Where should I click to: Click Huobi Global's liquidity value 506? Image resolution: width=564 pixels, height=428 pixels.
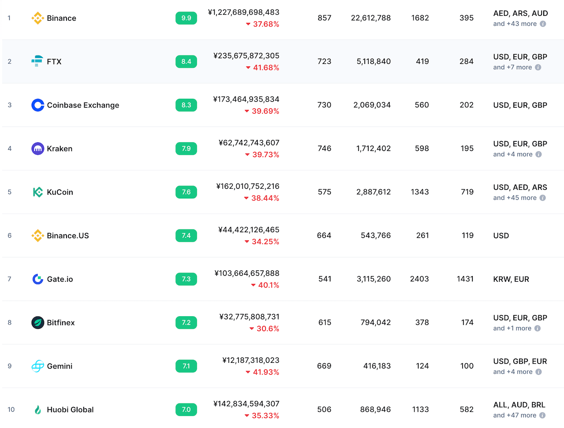click(x=324, y=410)
